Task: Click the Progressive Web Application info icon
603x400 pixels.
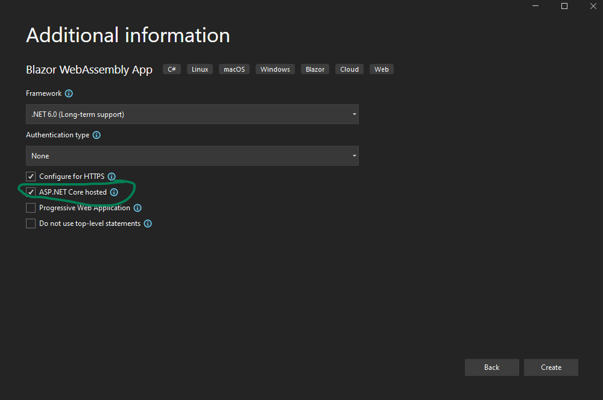Action: coord(137,208)
